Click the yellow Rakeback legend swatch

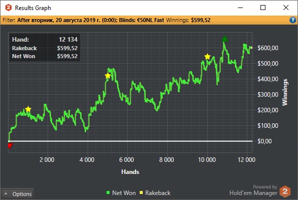(x=141, y=193)
